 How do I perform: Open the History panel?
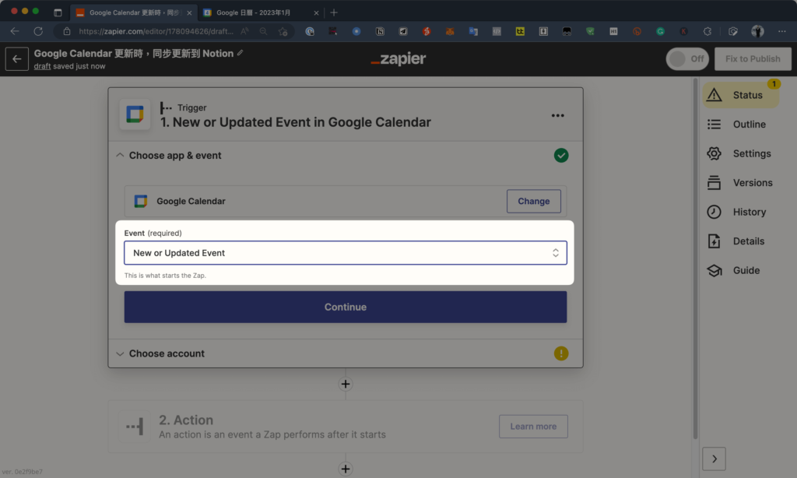point(736,212)
